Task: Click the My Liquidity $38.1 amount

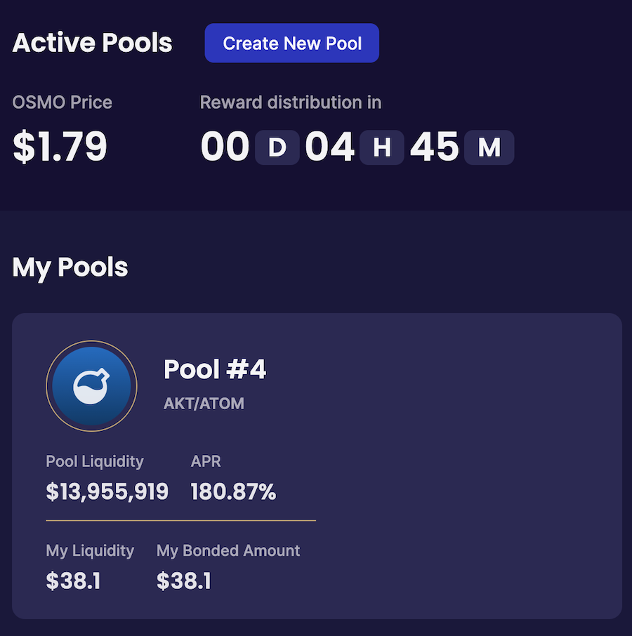Action: (x=73, y=581)
